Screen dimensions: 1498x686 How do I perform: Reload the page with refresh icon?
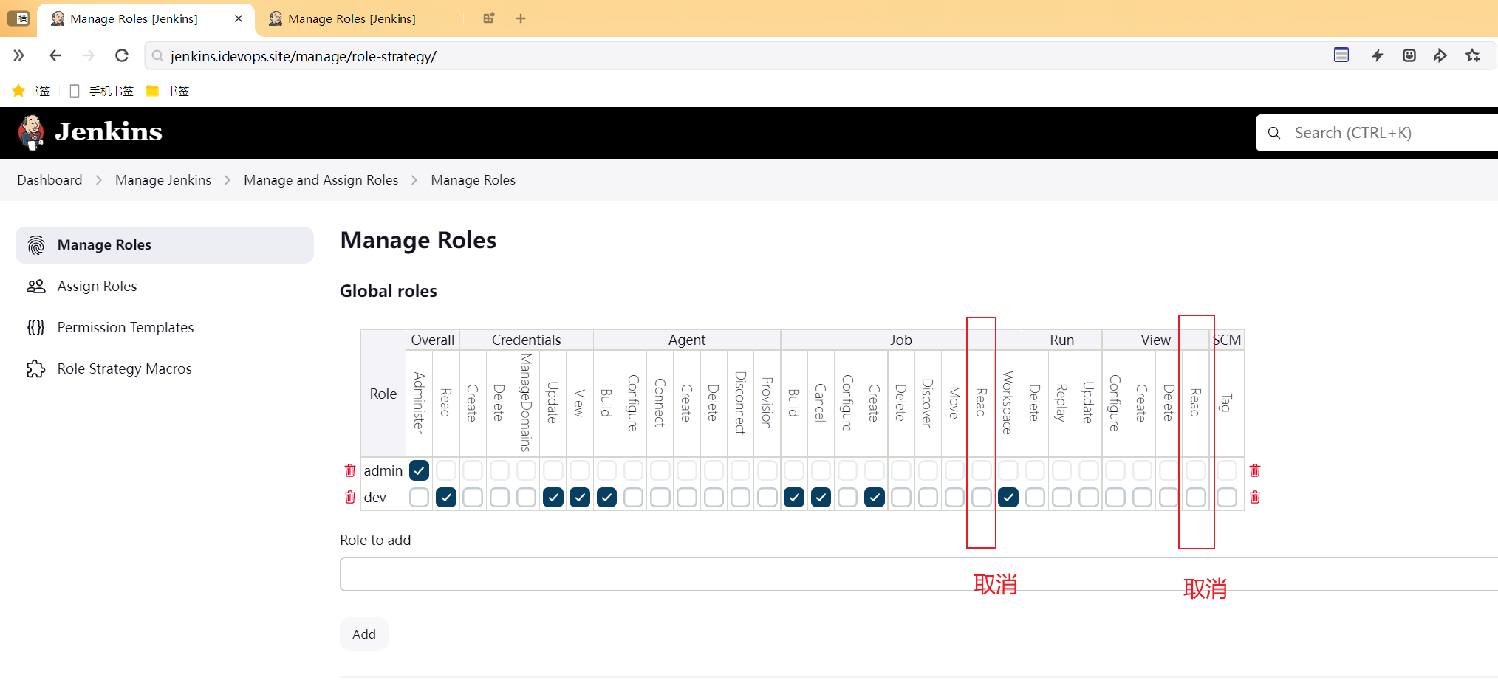point(122,55)
